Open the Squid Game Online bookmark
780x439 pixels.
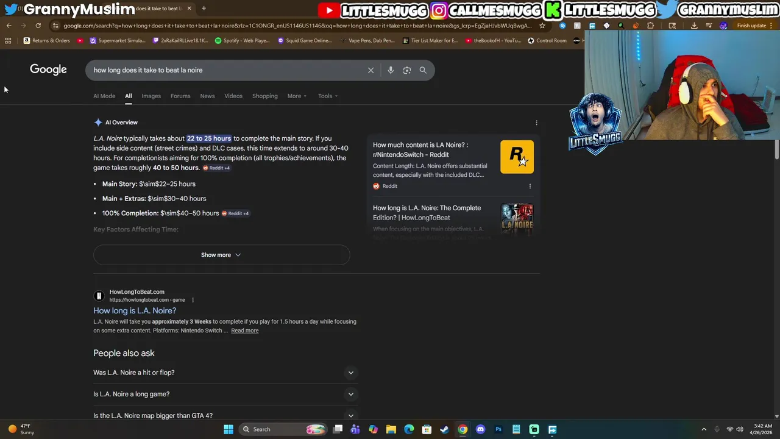[x=305, y=40]
